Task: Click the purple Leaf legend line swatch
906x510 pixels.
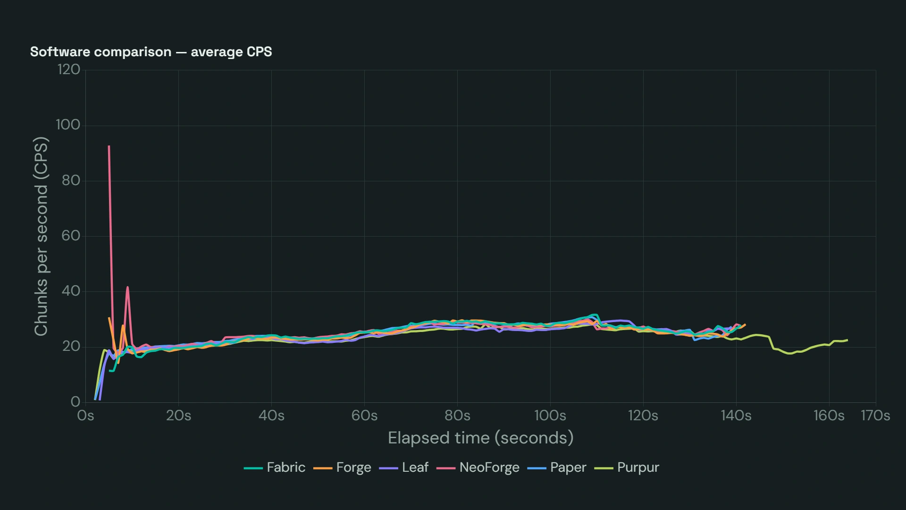Action: pos(388,468)
